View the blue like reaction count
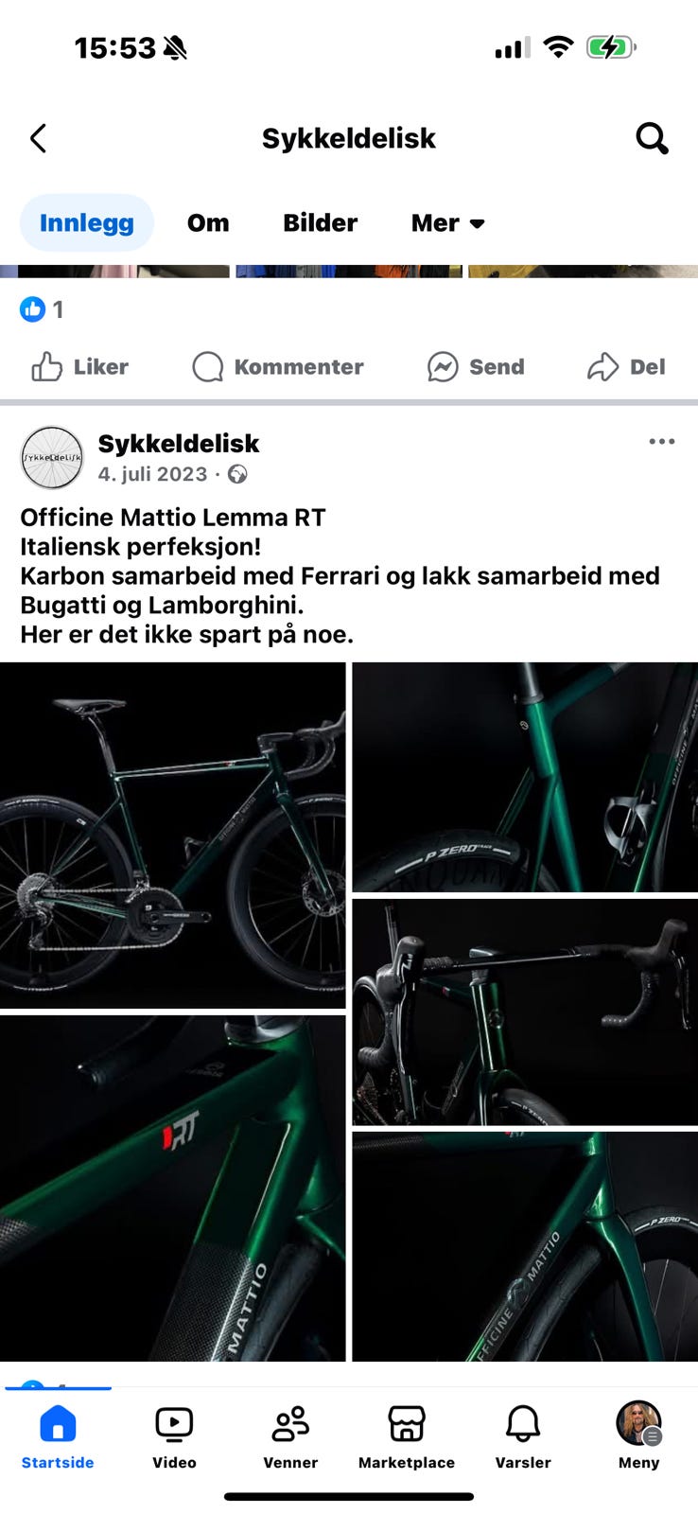Viewport: 698px width, 1514px height. (x=42, y=309)
